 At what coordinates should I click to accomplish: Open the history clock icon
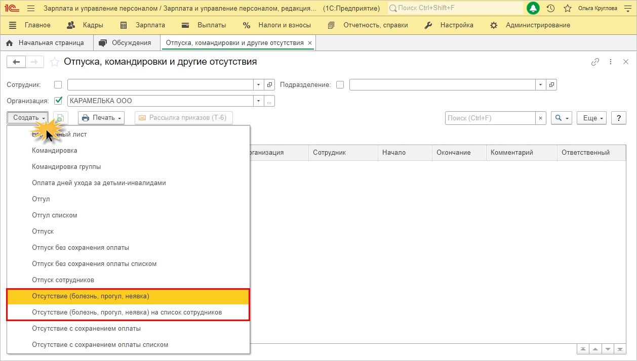tap(551, 9)
